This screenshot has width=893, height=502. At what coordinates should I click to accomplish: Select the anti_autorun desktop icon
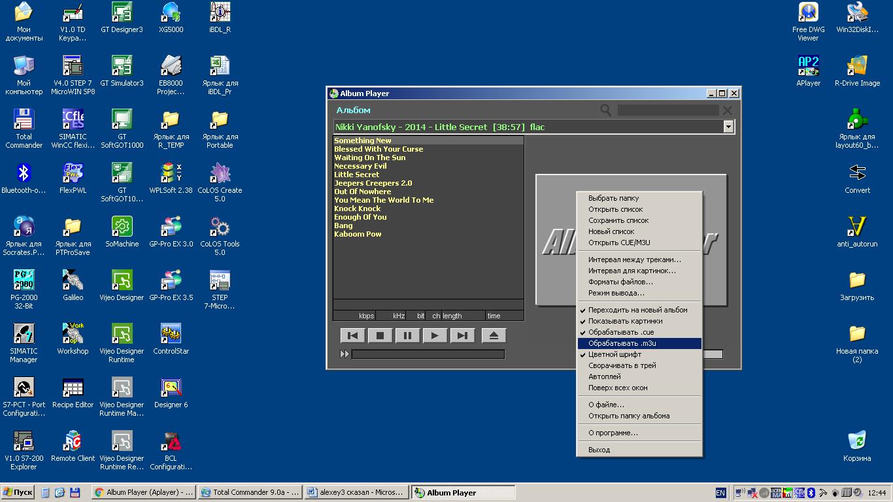tap(857, 232)
